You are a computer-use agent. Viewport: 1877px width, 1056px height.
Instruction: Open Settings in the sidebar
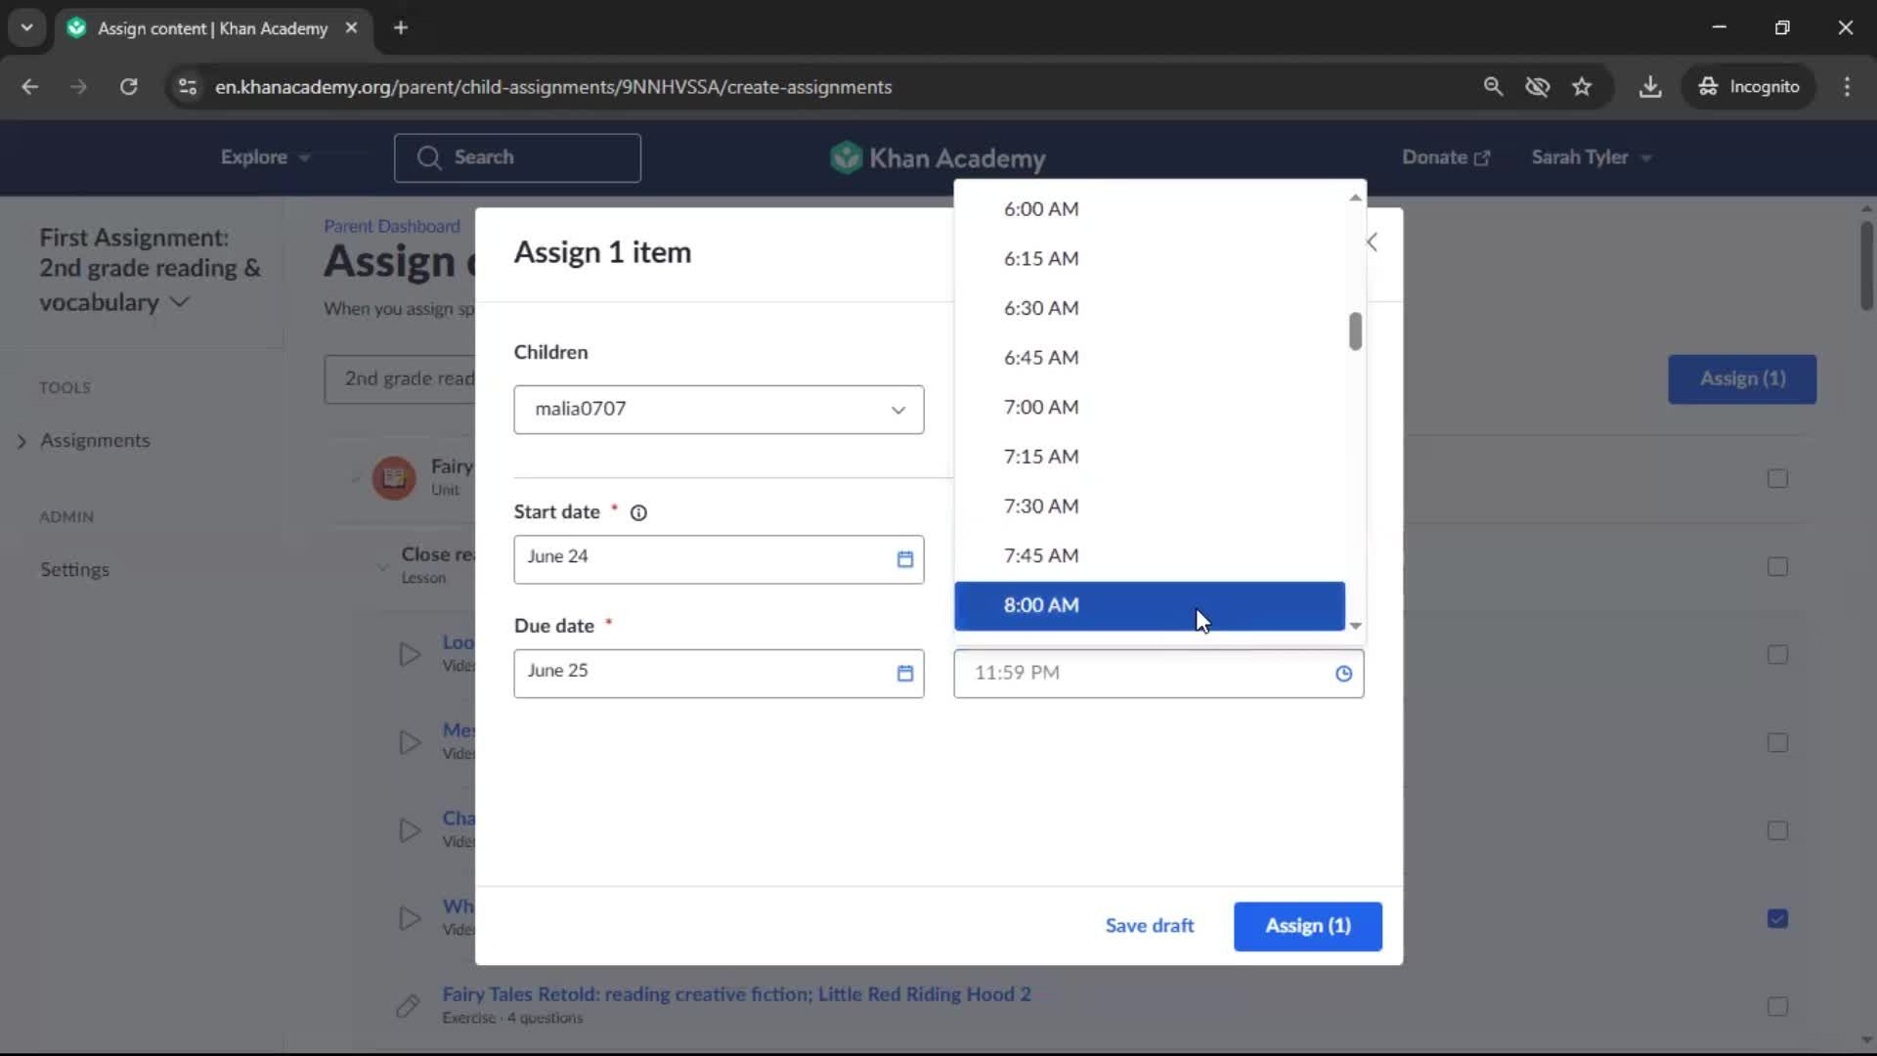pyautogui.click(x=74, y=570)
